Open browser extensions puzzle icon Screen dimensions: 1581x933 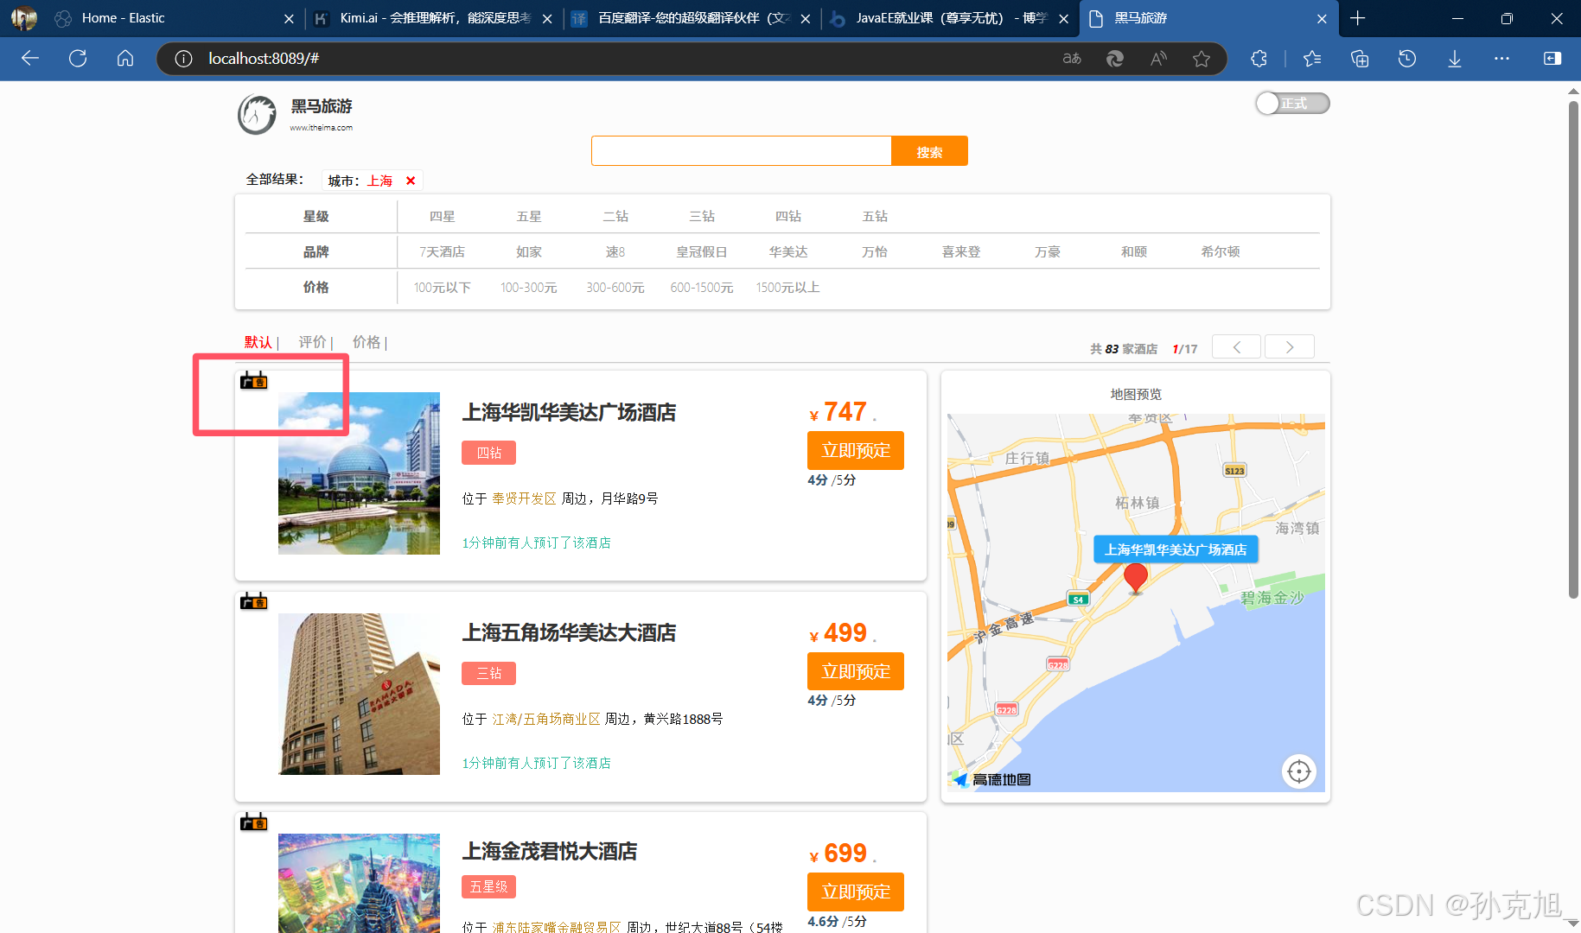pyautogui.click(x=1259, y=58)
